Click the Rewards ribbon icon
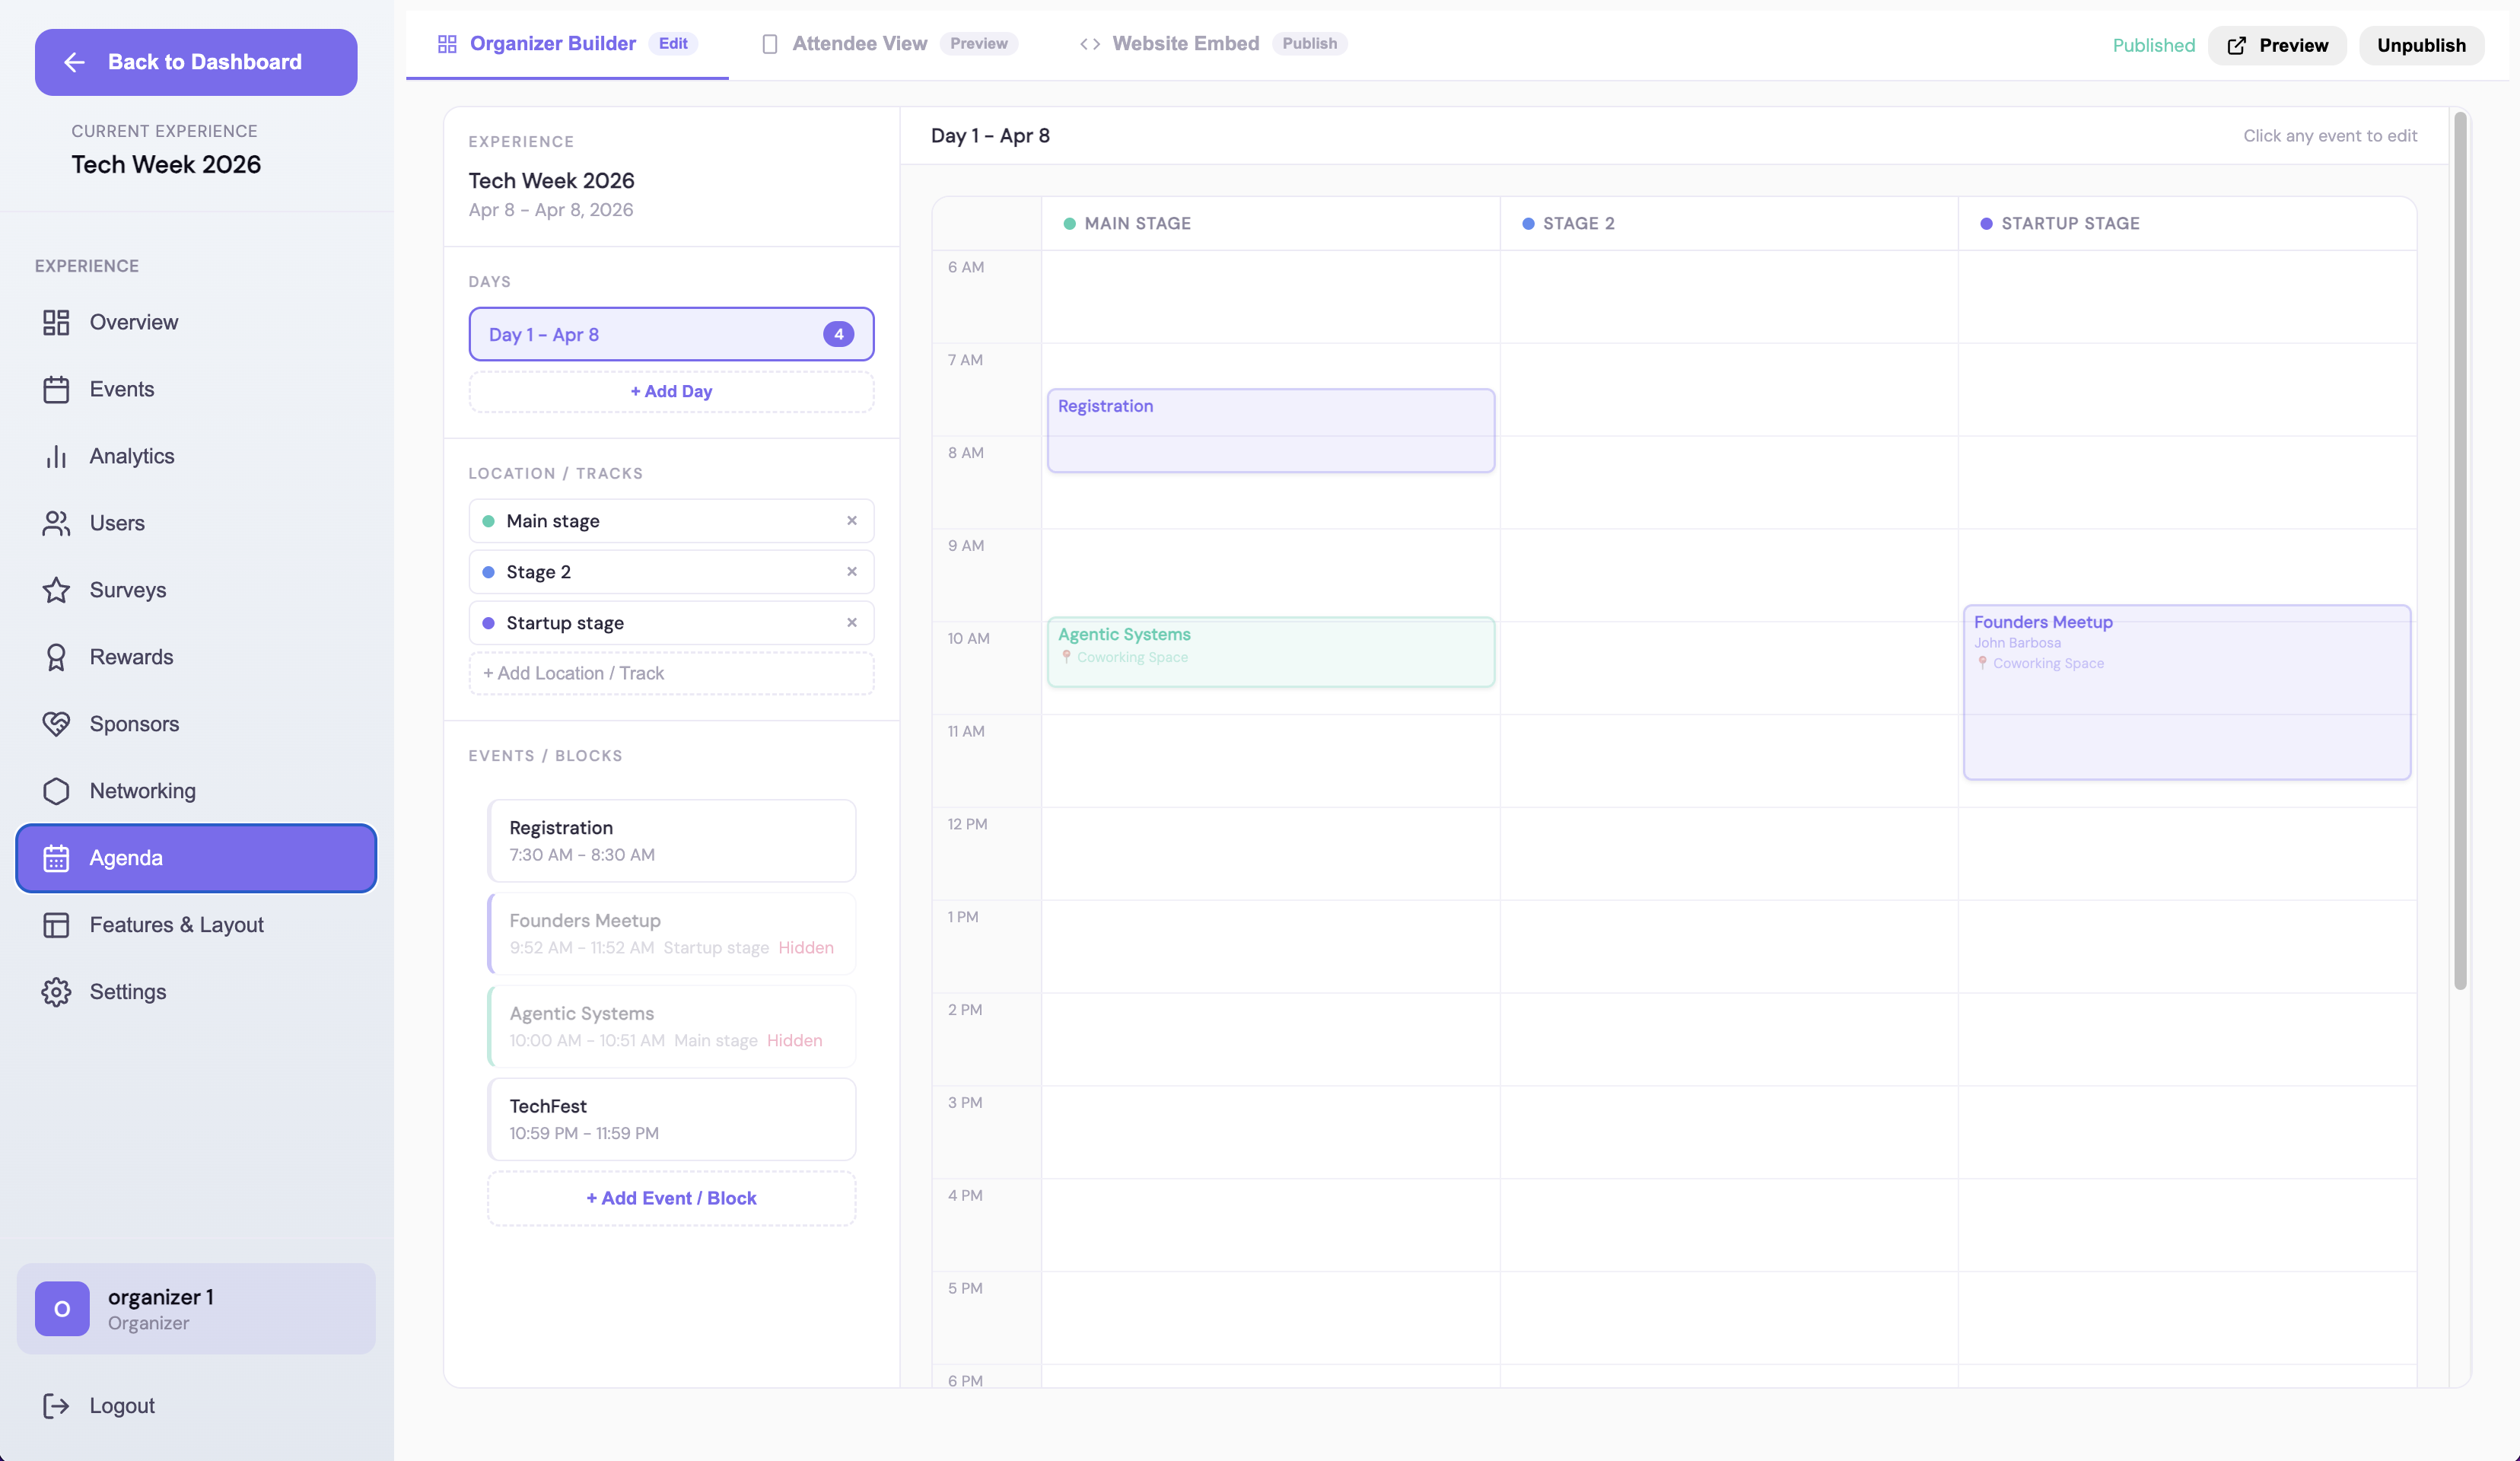 point(56,657)
